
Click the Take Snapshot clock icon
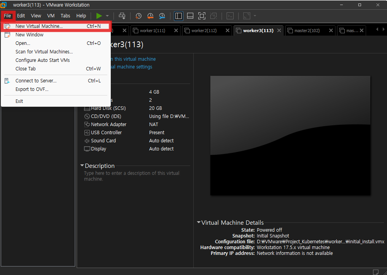138,16
